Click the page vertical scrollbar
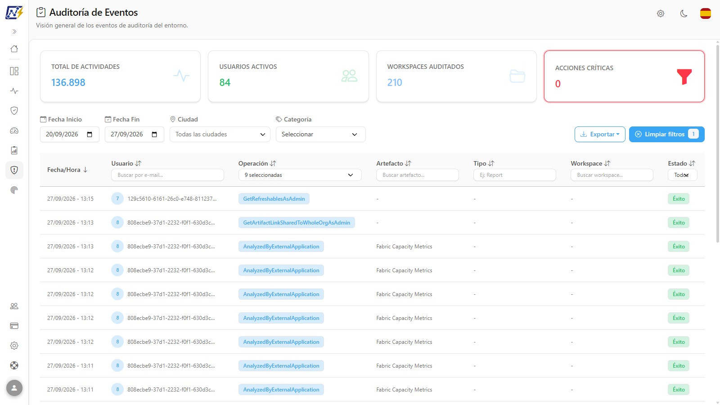The image size is (720, 405). [717, 143]
